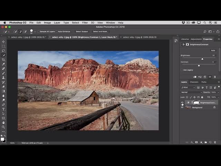Open the Normal blend mode dropdown

point(191,92)
